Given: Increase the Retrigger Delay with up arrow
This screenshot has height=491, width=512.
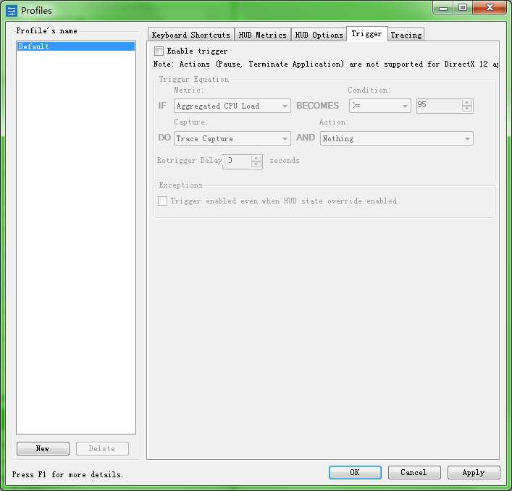Looking at the screenshot, I should click(x=256, y=159).
